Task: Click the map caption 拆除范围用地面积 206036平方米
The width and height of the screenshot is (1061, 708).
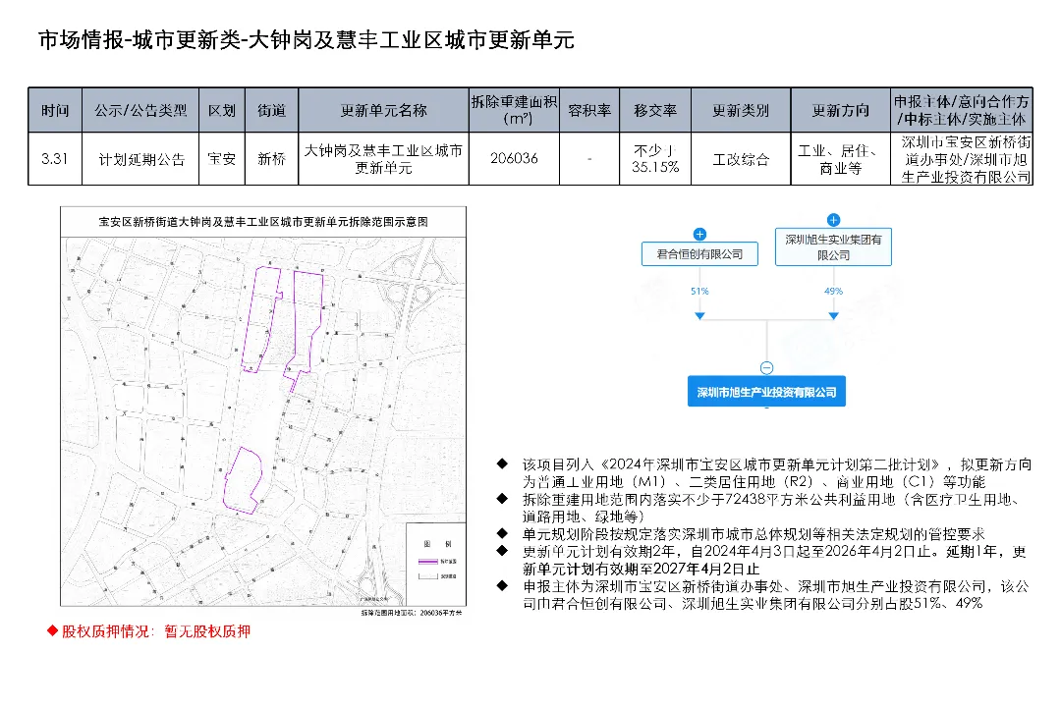Action: (412, 613)
